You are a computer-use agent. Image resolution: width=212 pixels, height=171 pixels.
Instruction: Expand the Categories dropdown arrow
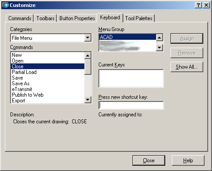click(88, 38)
